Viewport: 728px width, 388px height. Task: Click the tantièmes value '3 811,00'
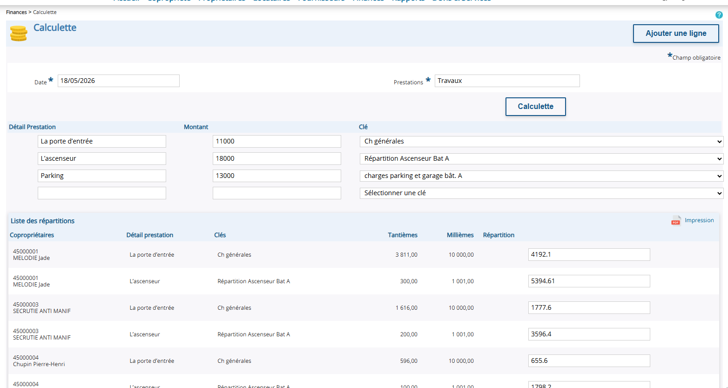406,255
